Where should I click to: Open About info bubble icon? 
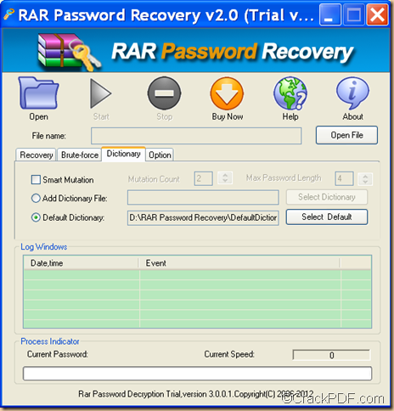[x=352, y=93]
